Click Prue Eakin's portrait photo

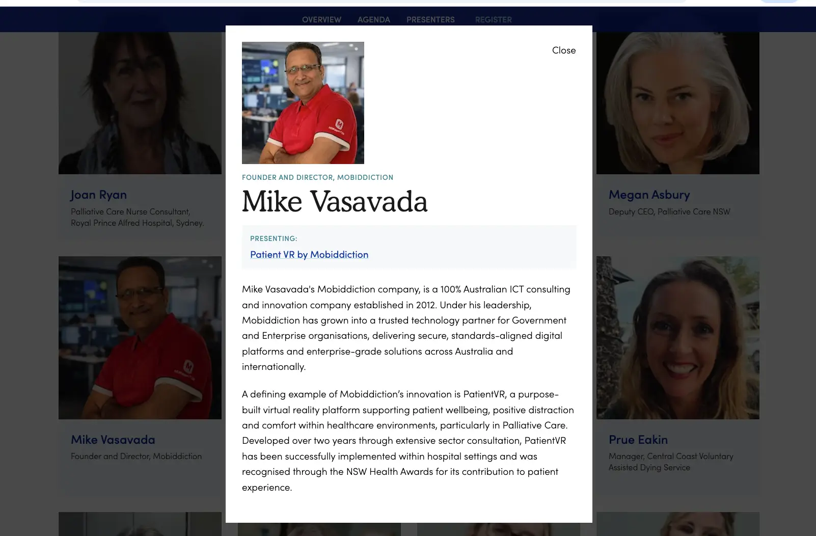click(x=678, y=338)
